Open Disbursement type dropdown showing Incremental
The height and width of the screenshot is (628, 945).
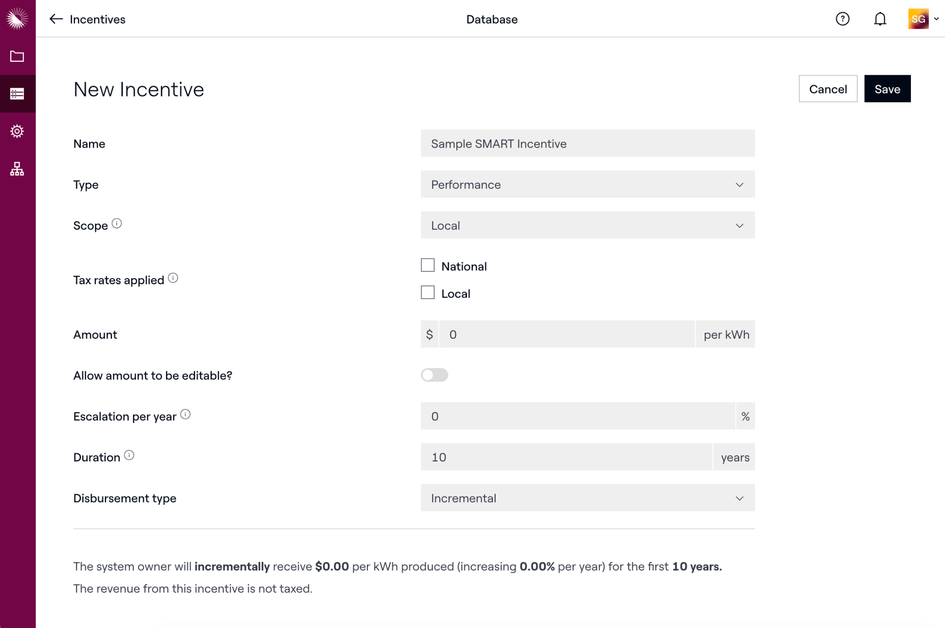pyautogui.click(x=587, y=498)
